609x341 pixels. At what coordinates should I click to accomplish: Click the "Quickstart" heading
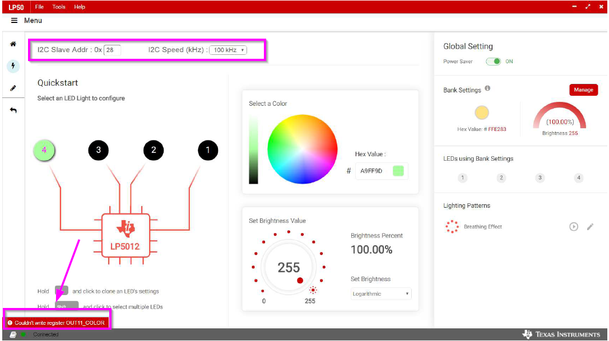(58, 83)
